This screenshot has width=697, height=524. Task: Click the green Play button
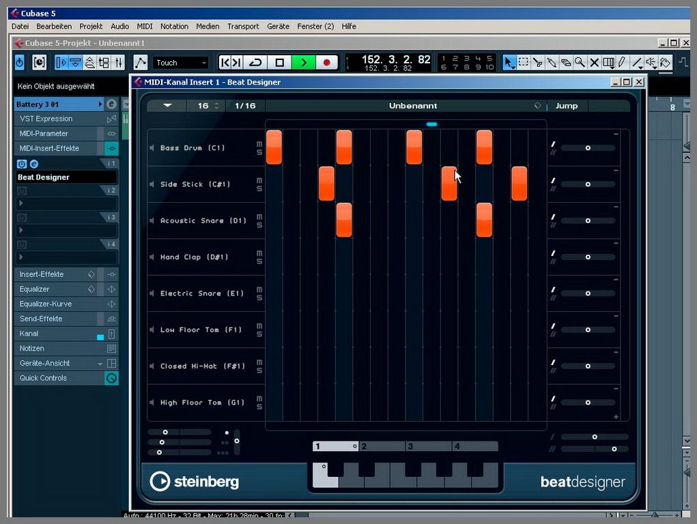pos(304,63)
